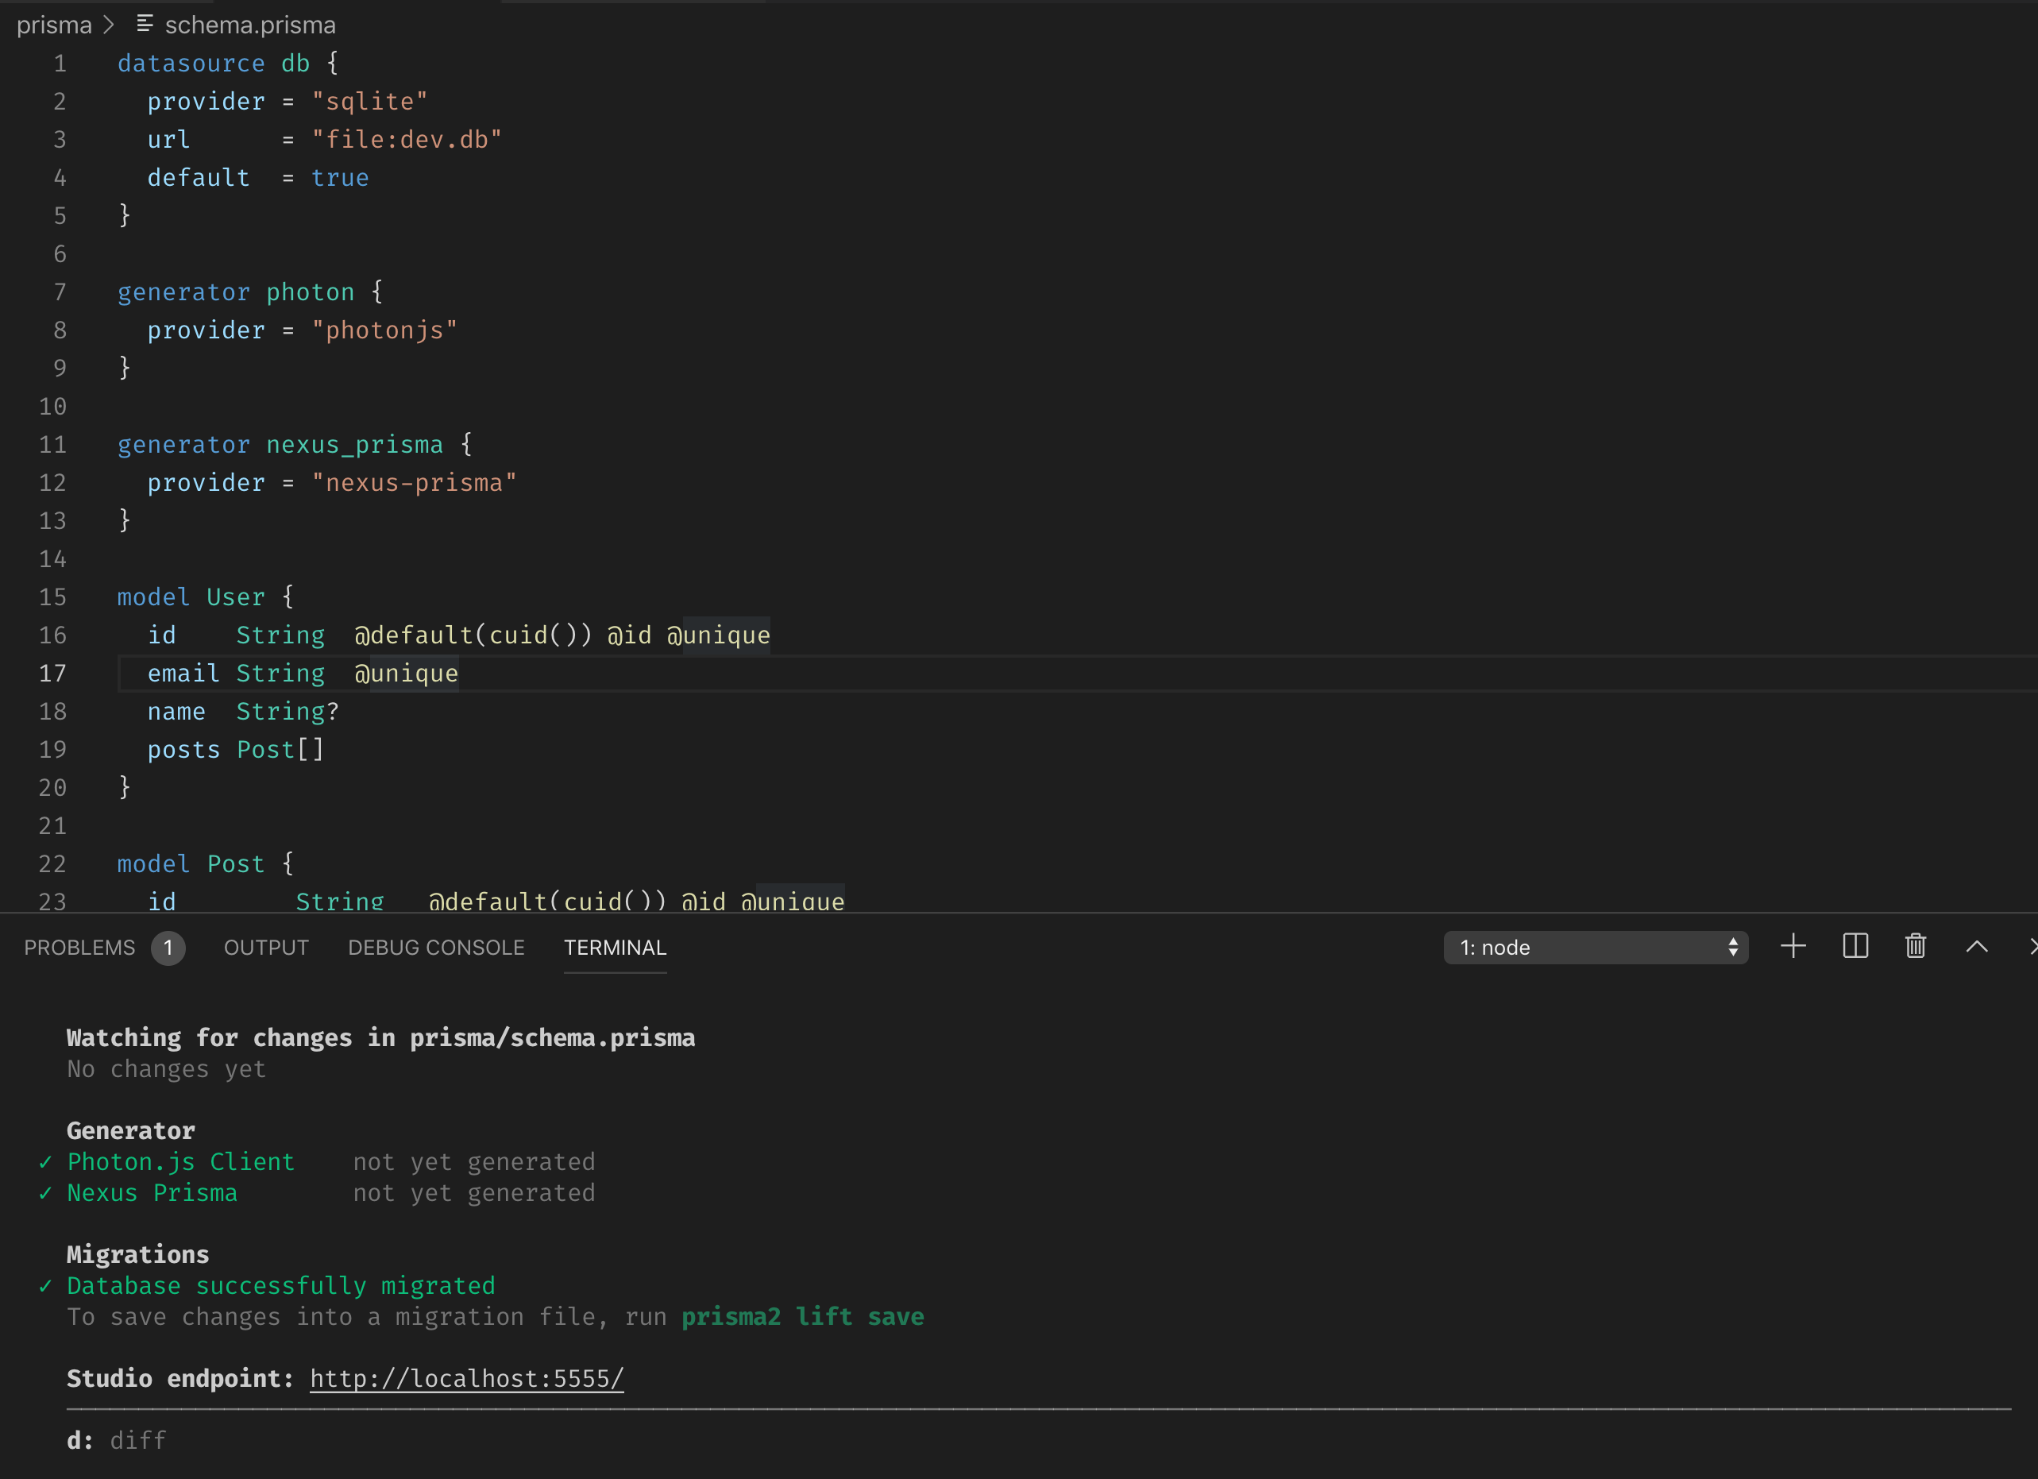Click 'Watching for changes in prisma/schema.prisma' heading
2038x1479 pixels.
[x=381, y=1038]
